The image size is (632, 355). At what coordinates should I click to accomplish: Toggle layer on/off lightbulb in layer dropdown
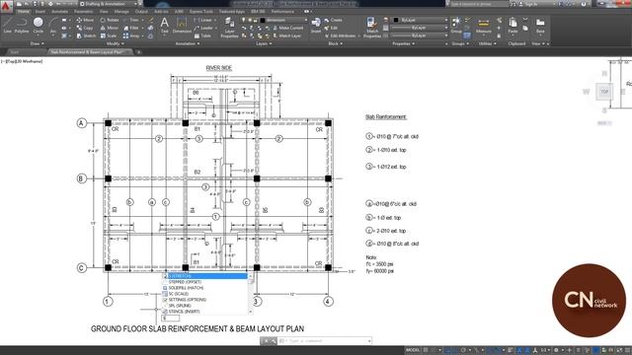click(244, 20)
